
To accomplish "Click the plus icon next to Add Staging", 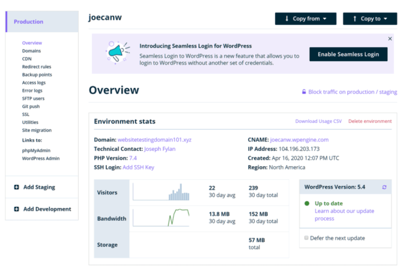I will tap(17, 187).
